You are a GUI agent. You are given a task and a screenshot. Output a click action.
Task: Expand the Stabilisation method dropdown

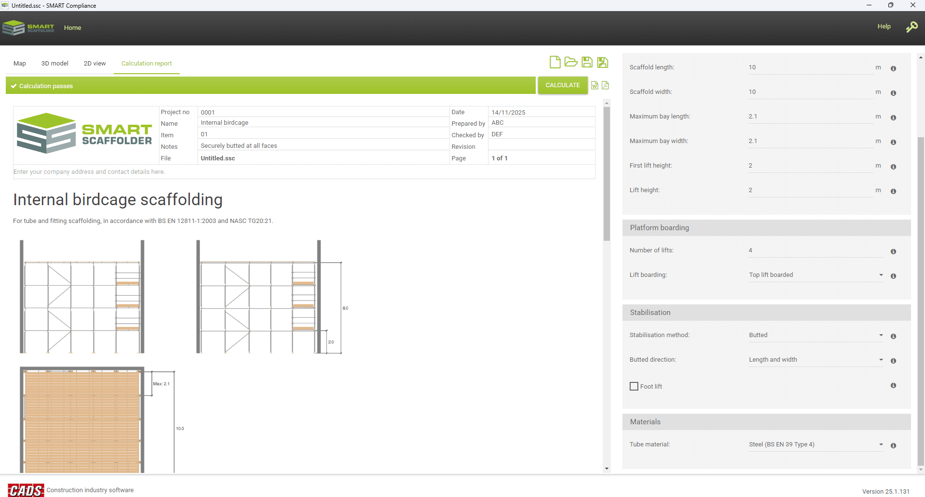[x=815, y=335]
